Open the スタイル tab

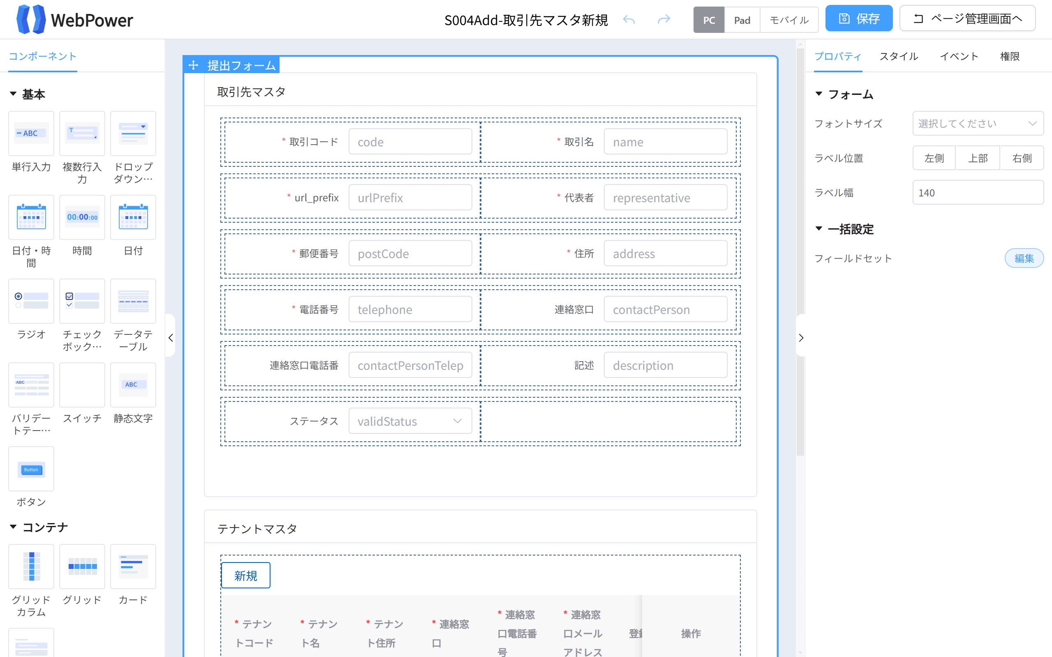899,56
